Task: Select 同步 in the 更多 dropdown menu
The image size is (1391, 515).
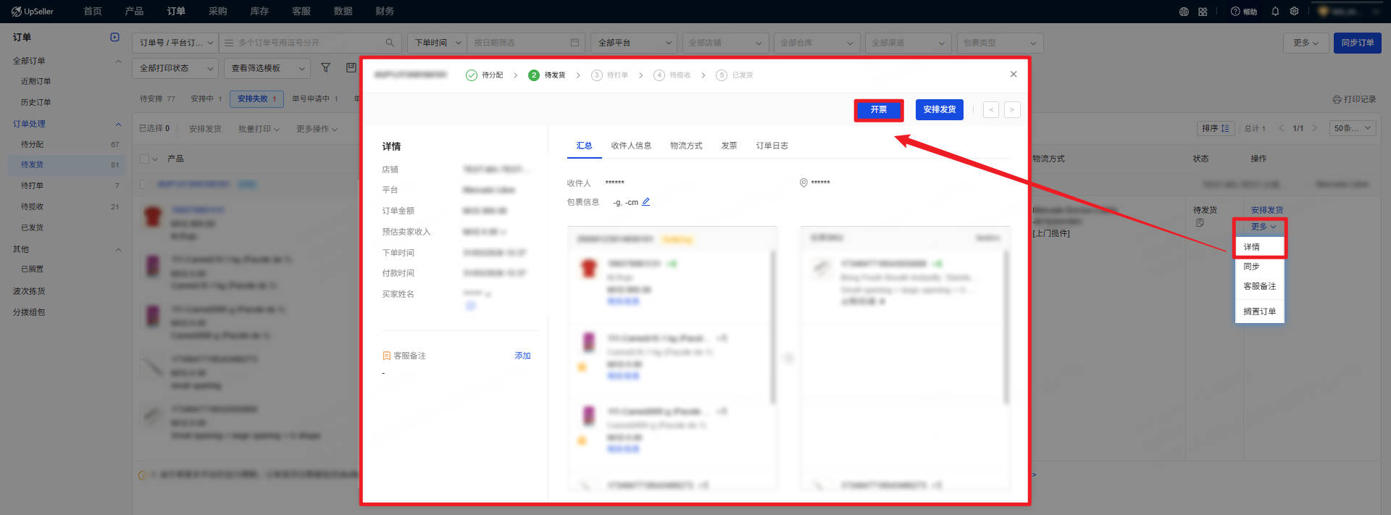Action: [x=1260, y=267]
